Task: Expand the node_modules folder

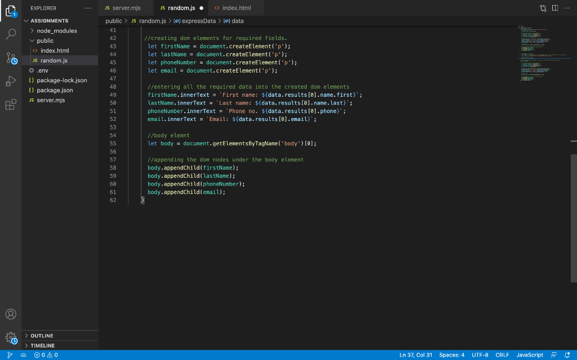Action: coord(56,31)
